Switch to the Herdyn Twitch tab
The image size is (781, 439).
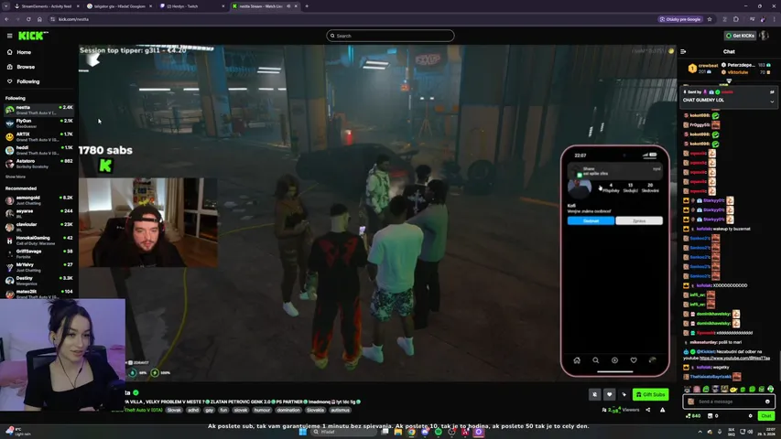coord(190,6)
